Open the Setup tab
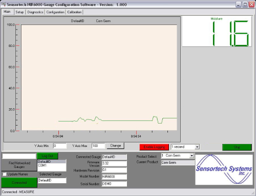 [19, 12]
